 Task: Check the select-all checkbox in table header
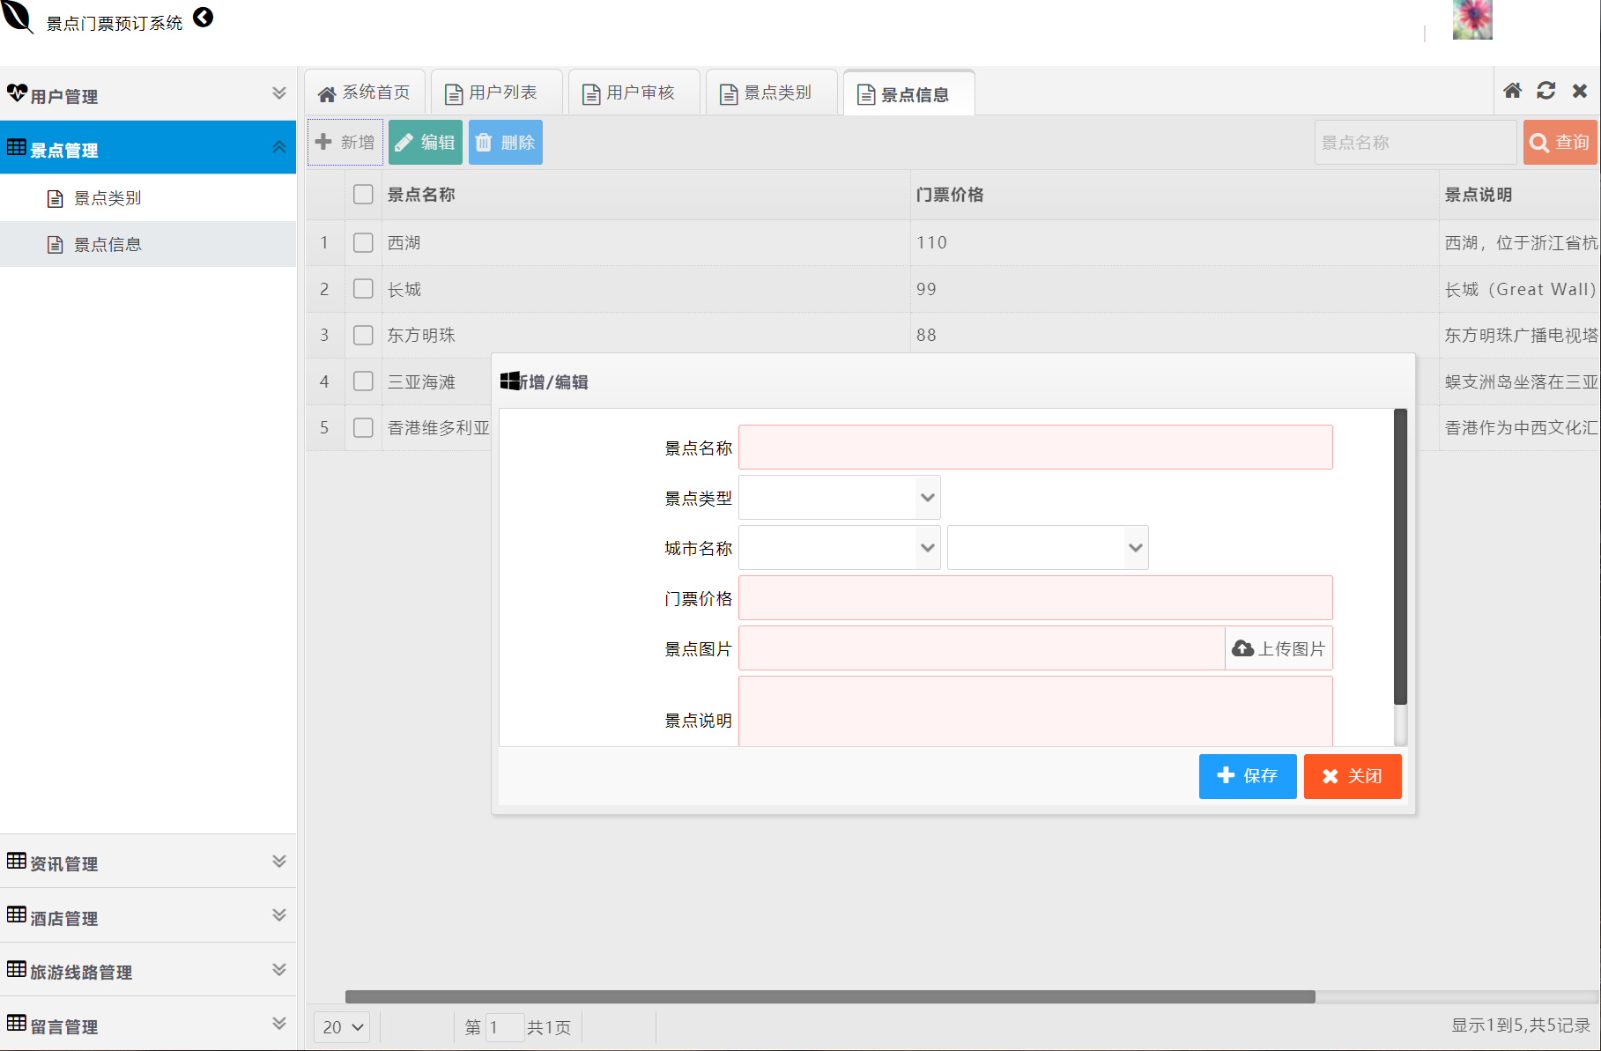[x=362, y=194]
